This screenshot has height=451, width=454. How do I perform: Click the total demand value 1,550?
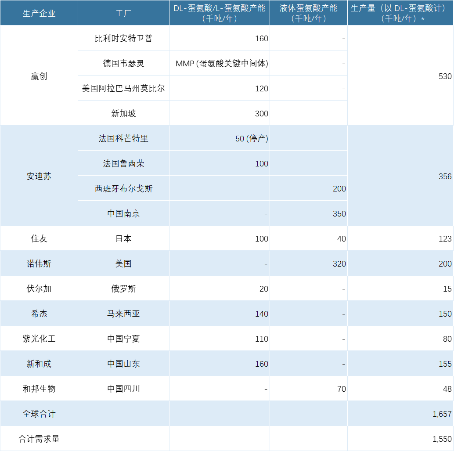point(400,439)
